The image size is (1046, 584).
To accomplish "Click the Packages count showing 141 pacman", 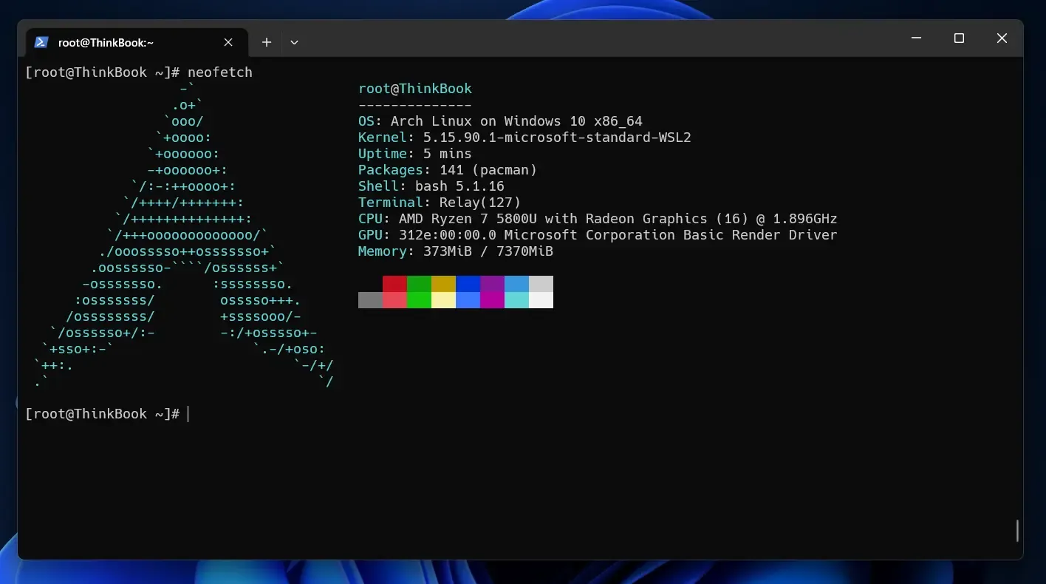I will click(x=447, y=169).
